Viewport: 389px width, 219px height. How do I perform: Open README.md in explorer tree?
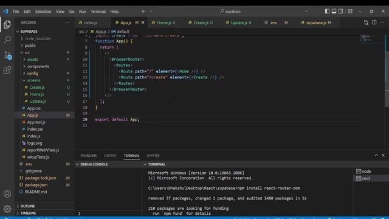point(44,192)
